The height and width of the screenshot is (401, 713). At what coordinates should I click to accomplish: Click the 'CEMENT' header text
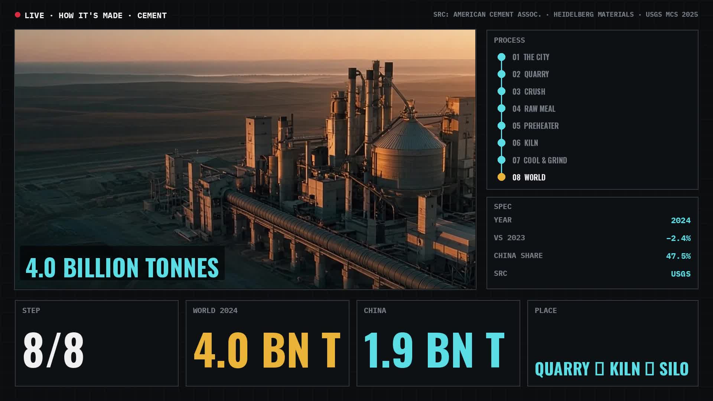pyautogui.click(x=152, y=16)
